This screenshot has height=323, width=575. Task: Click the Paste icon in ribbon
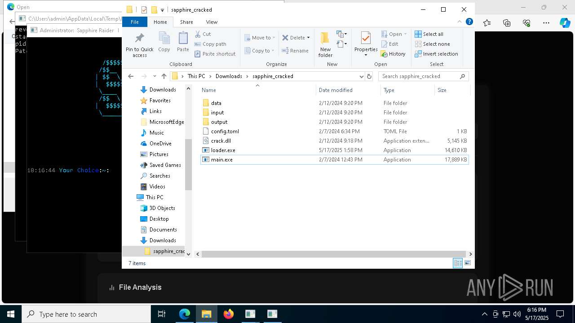tap(183, 38)
